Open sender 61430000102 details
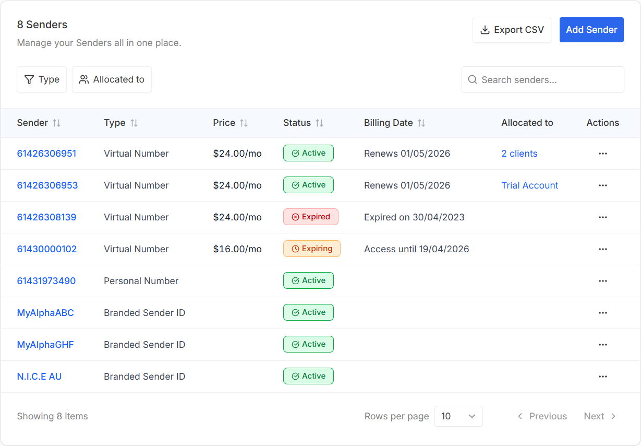641x446 pixels. point(47,249)
